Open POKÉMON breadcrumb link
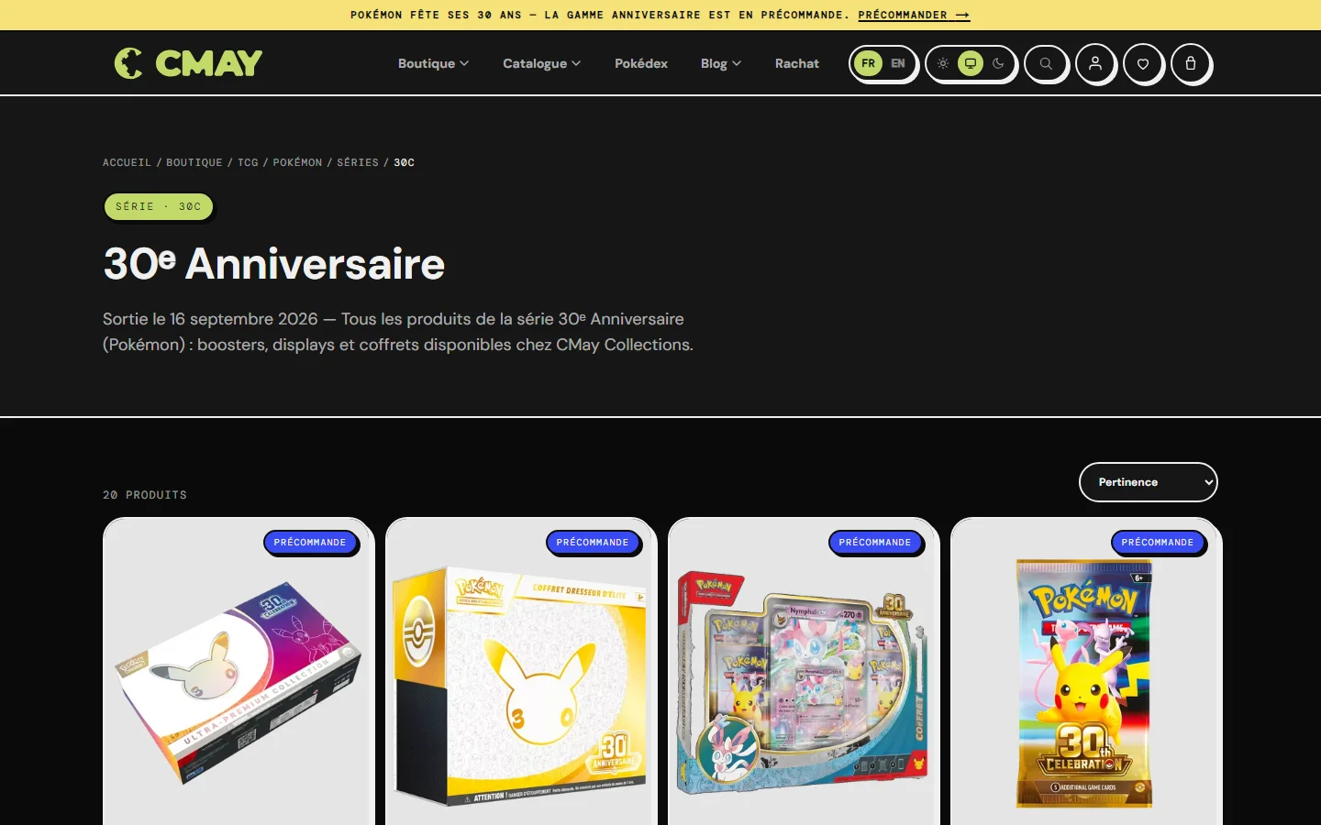Screen dimensions: 1321x825 (x=297, y=162)
